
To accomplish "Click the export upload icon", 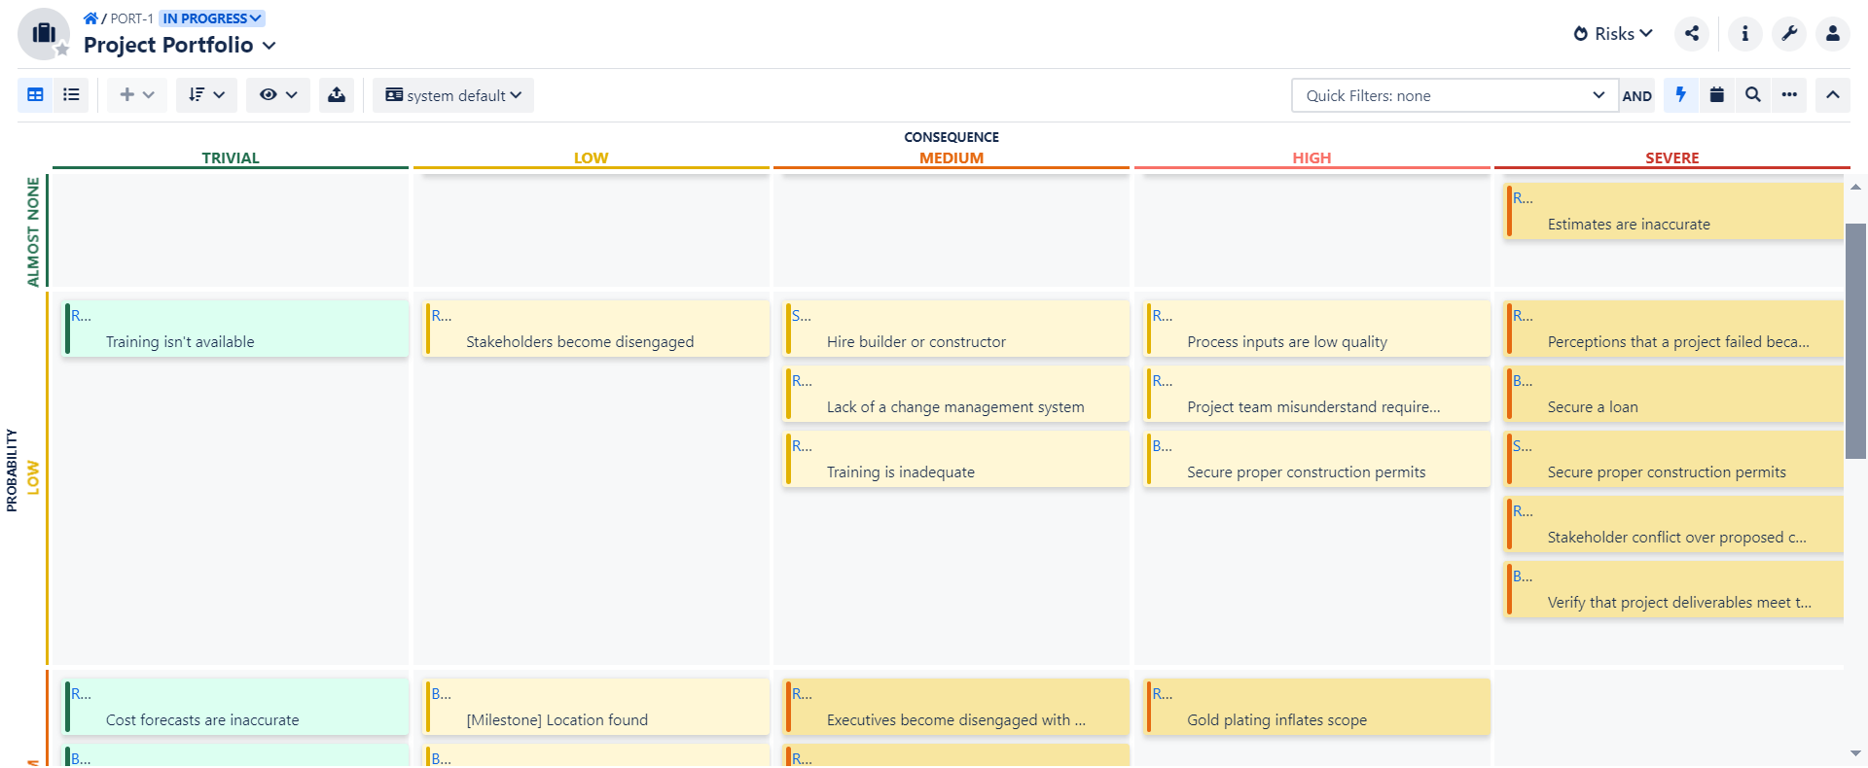I will tap(336, 95).
